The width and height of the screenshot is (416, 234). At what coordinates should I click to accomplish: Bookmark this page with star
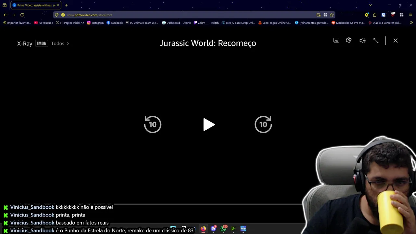(x=332, y=15)
